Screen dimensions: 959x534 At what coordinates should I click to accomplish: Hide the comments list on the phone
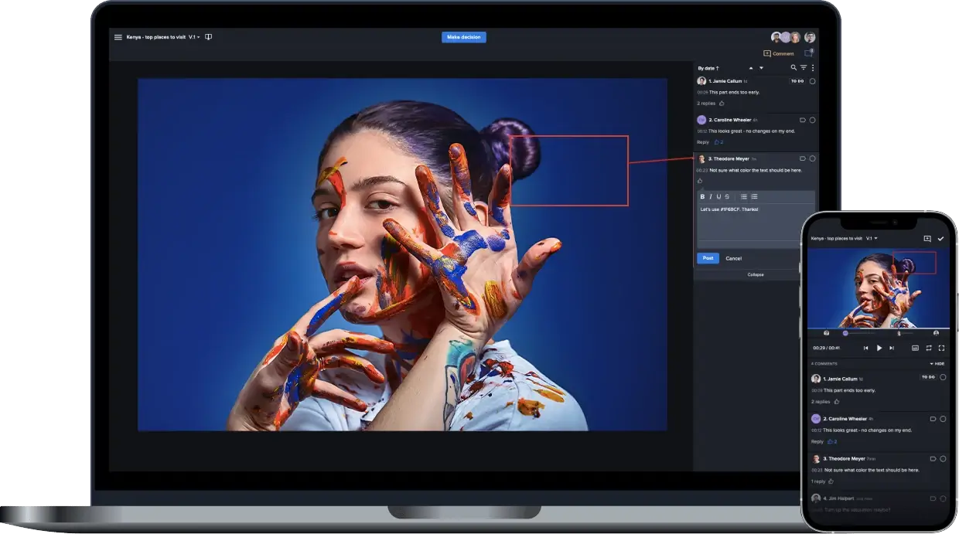(938, 363)
